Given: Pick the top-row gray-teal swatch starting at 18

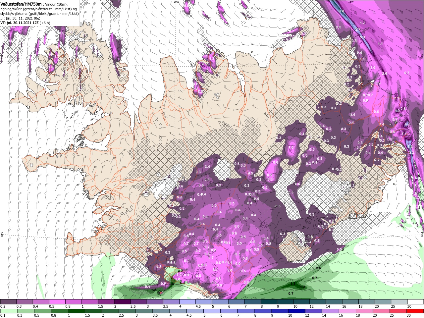Looking at the screenshot, I should (x=367, y=302).
